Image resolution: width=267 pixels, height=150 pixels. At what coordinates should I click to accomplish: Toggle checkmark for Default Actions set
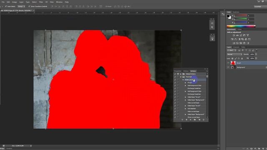(175, 74)
